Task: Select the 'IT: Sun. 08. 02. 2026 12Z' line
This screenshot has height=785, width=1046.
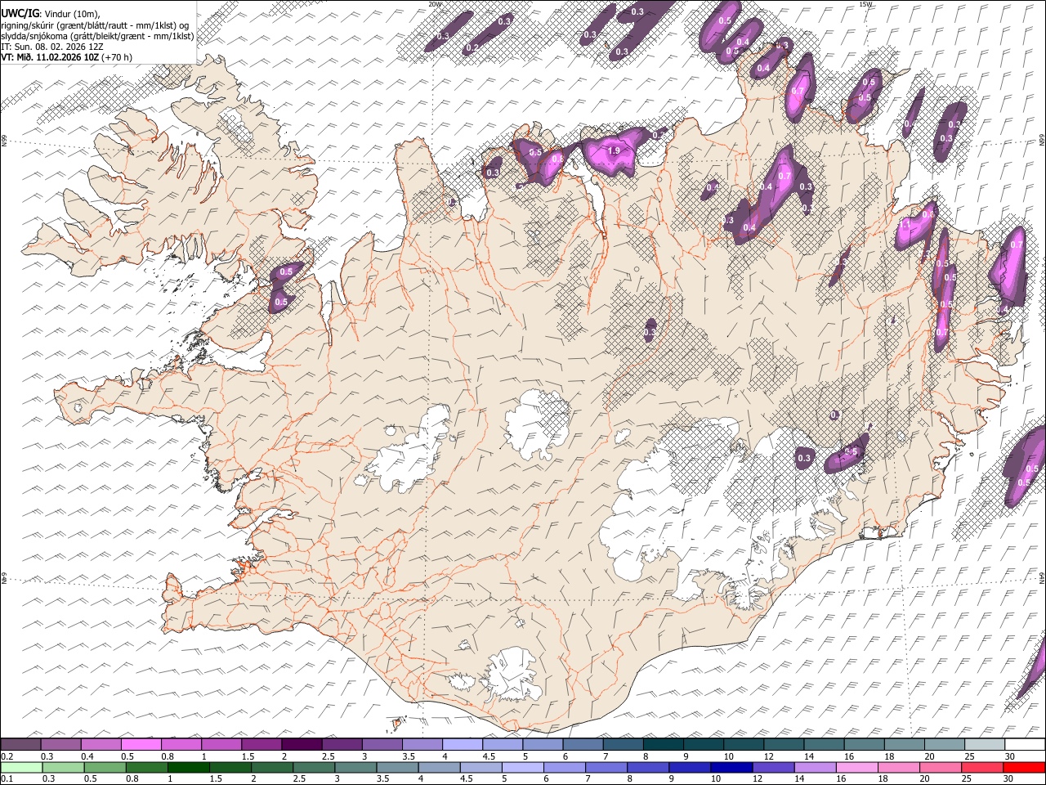Action: (52, 47)
